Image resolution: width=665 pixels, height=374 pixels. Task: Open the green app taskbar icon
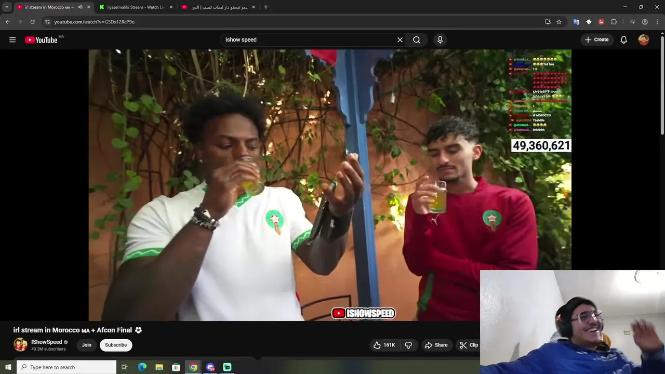(x=227, y=367)
